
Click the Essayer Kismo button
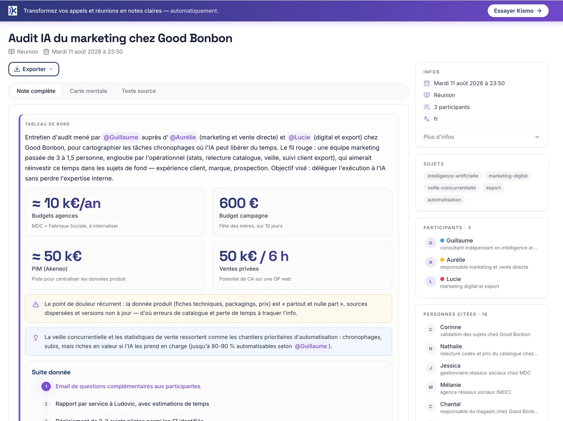tap(518, 11)
